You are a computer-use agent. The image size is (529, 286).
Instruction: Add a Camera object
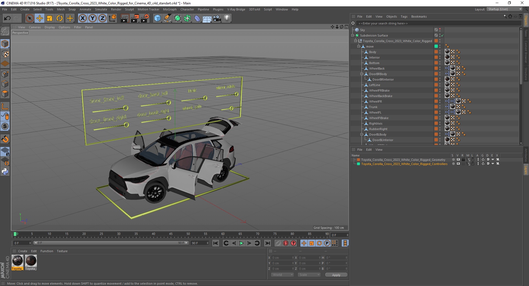point(217,18)
